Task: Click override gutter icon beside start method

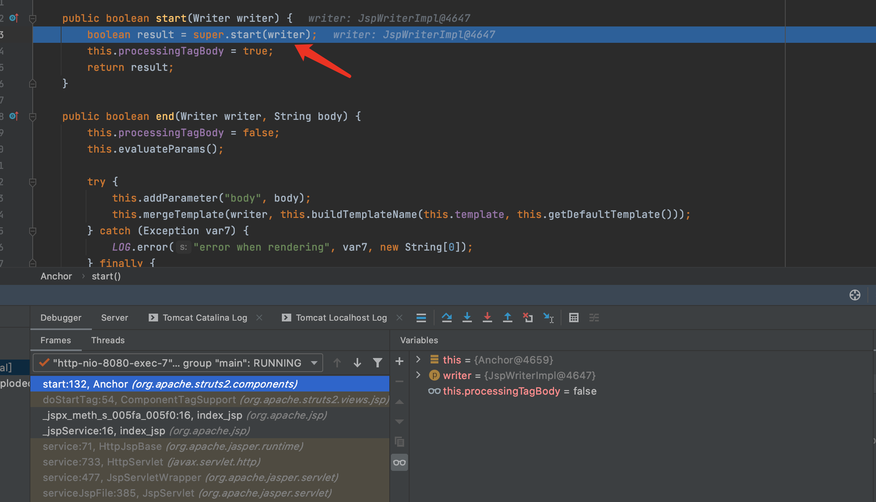Action: [x=14, y=18]
